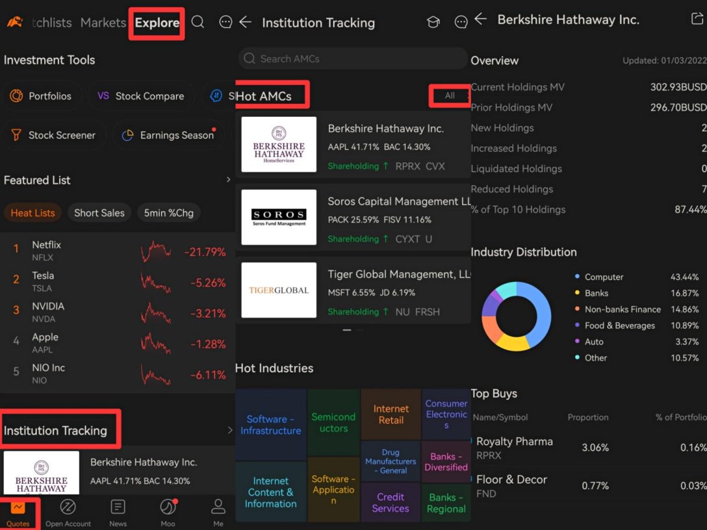Click the Banks legend color dot

click(x=577, y=292)
